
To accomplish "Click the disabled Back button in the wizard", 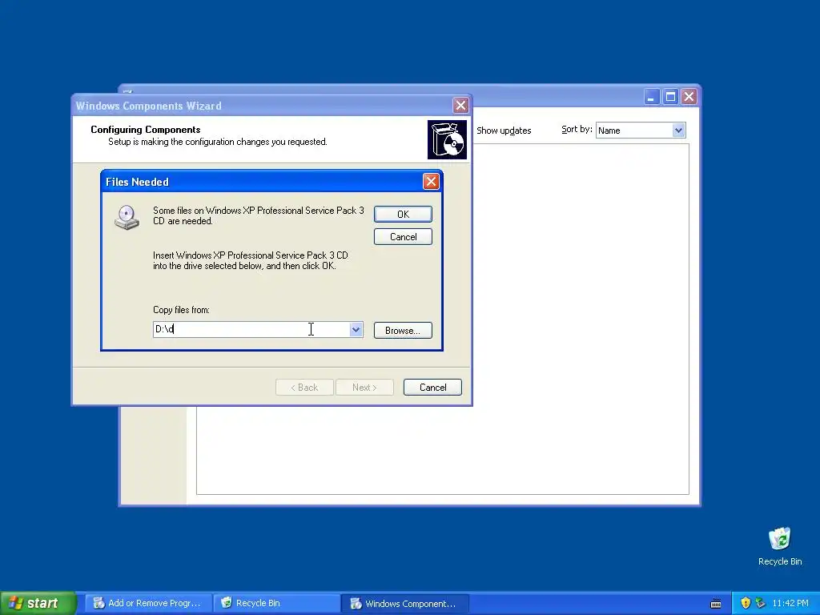I will (304, 388).
